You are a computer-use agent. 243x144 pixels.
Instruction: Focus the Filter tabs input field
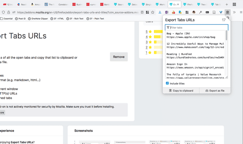[x=197, y=27]
